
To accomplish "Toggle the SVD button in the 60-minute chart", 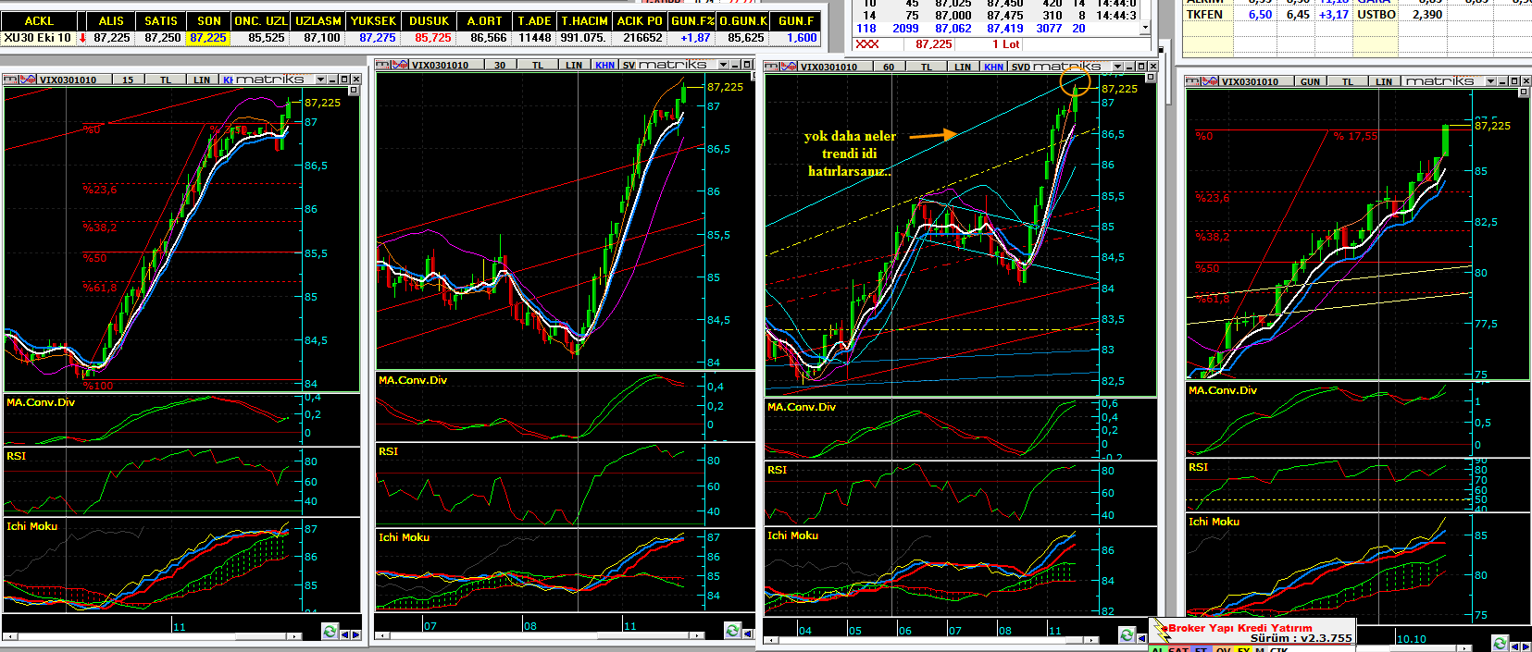I will click(x=1020, y=67).
